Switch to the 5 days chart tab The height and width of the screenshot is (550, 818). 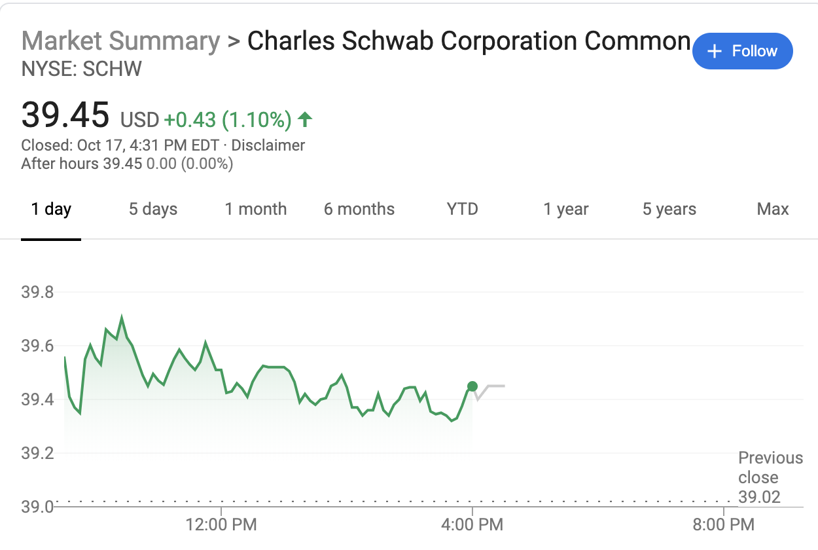click(152, 209)
